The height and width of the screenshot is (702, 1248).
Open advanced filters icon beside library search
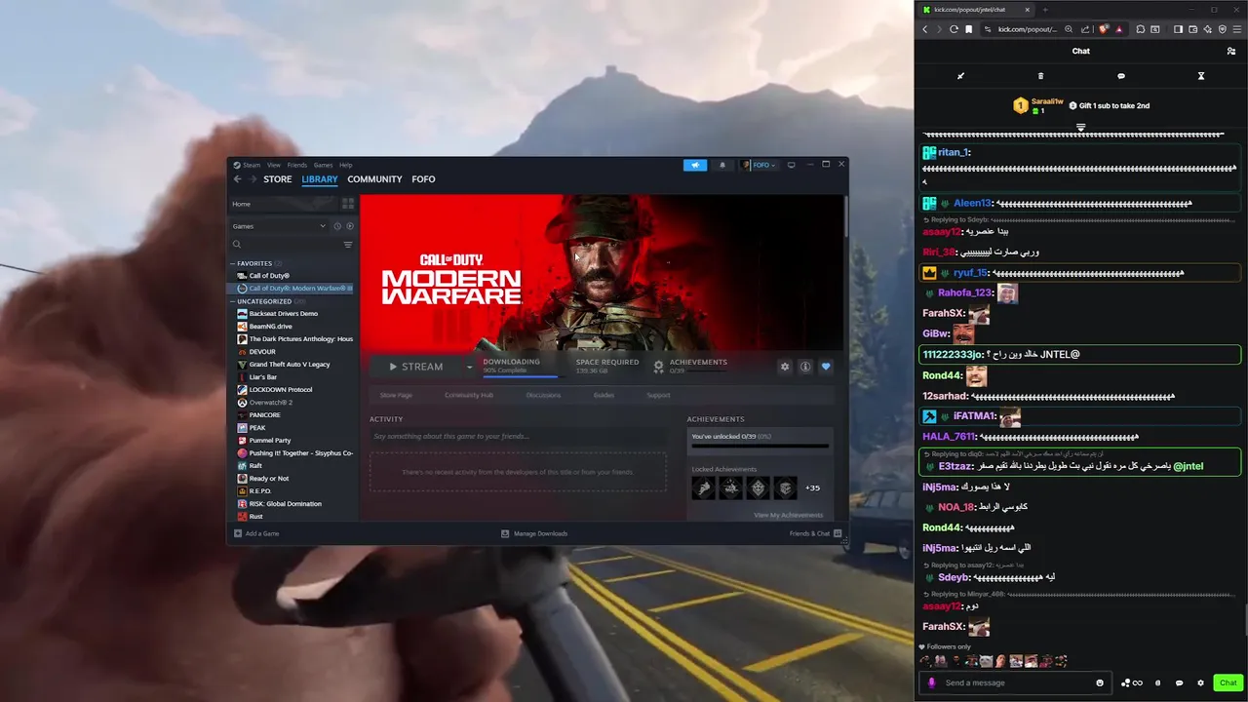(348, 245)
